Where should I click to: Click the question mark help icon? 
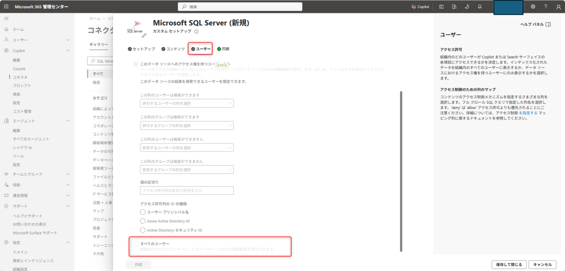click(x=545, y=7)
